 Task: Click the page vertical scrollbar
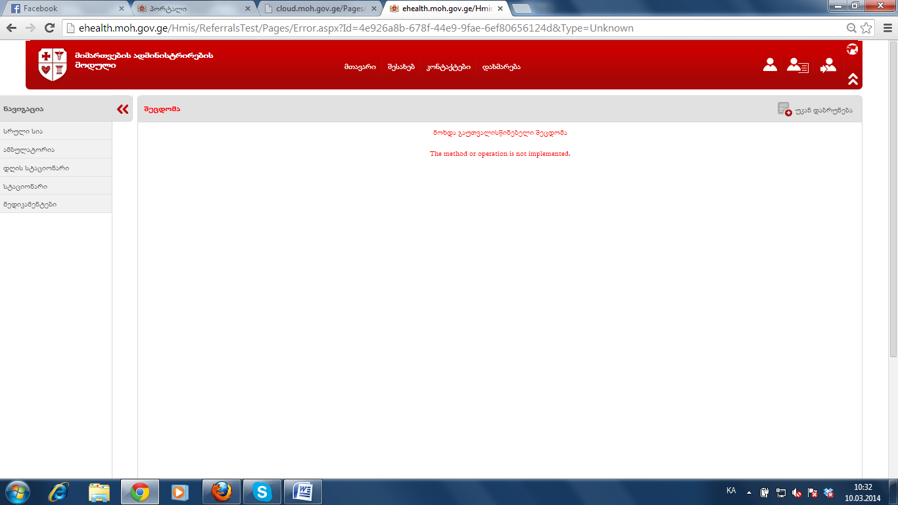click(893, 197)
